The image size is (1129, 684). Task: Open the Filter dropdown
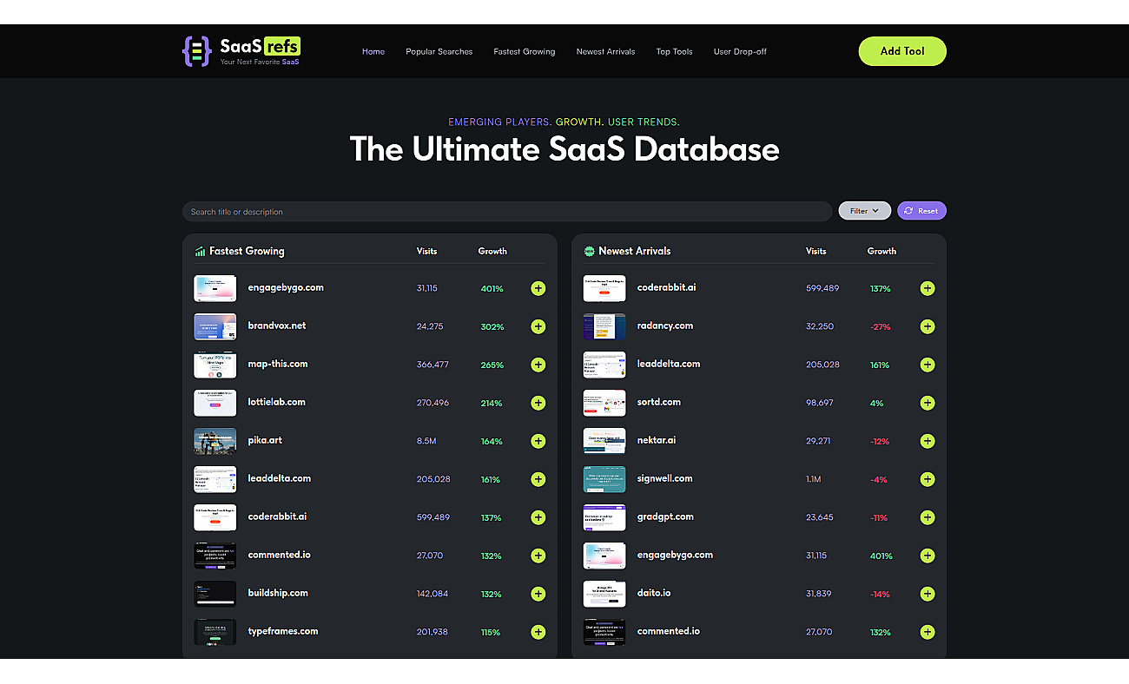[864, 211]
